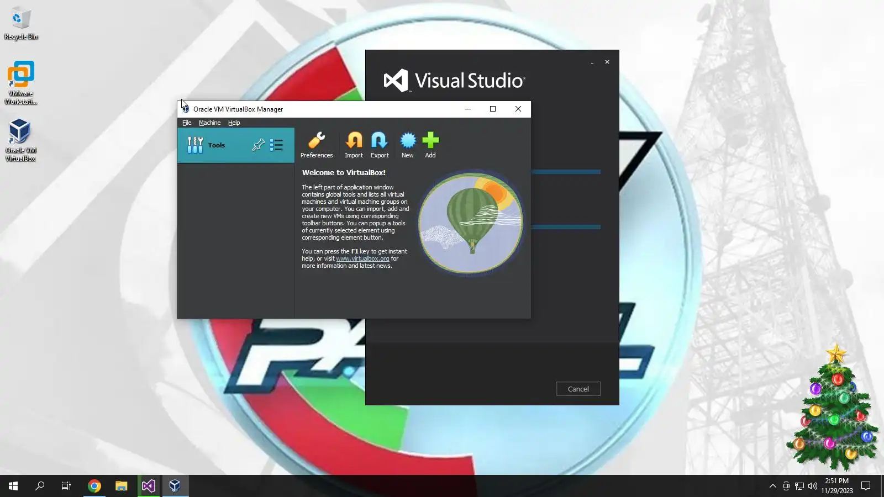
Task: Open the Help menu in VirtualBox
Action: [x=234, y=123]
